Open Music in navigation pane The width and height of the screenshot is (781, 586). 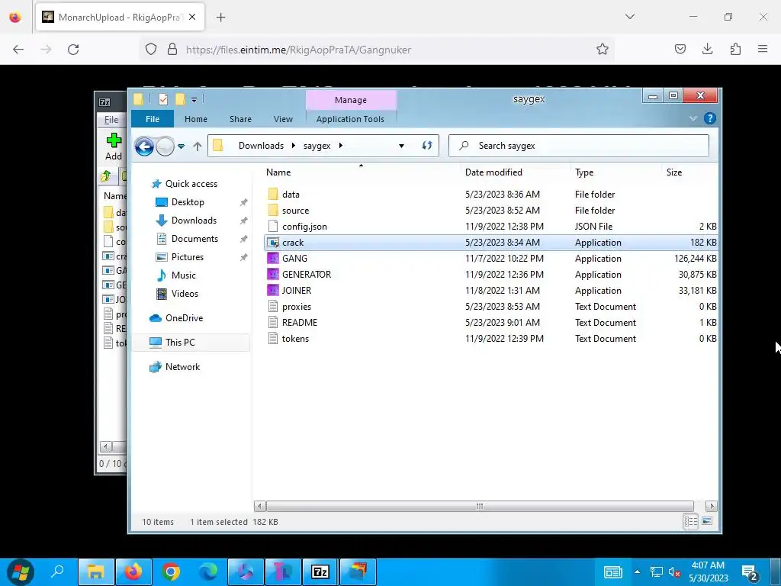(183, 275)
